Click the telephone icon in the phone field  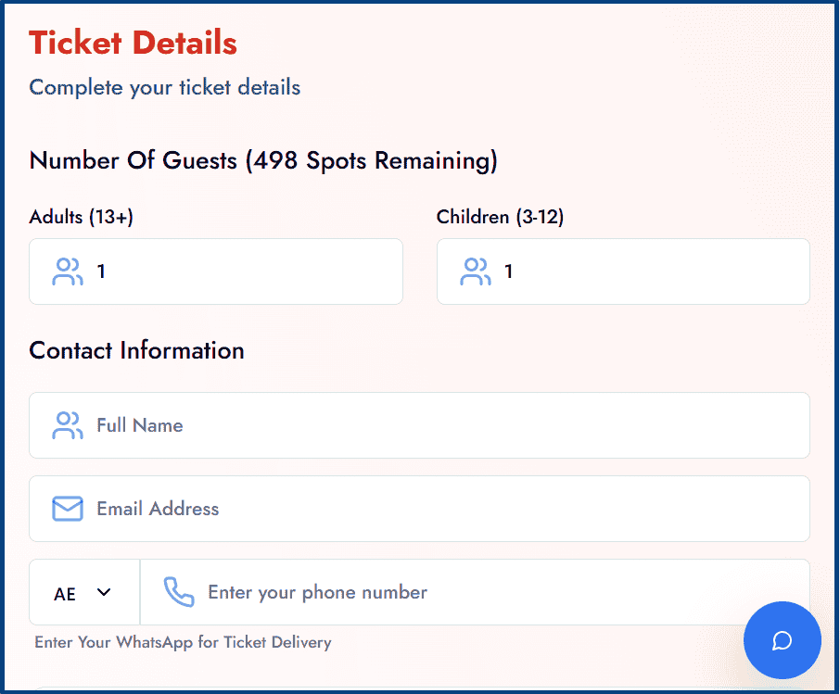point(178,592)
